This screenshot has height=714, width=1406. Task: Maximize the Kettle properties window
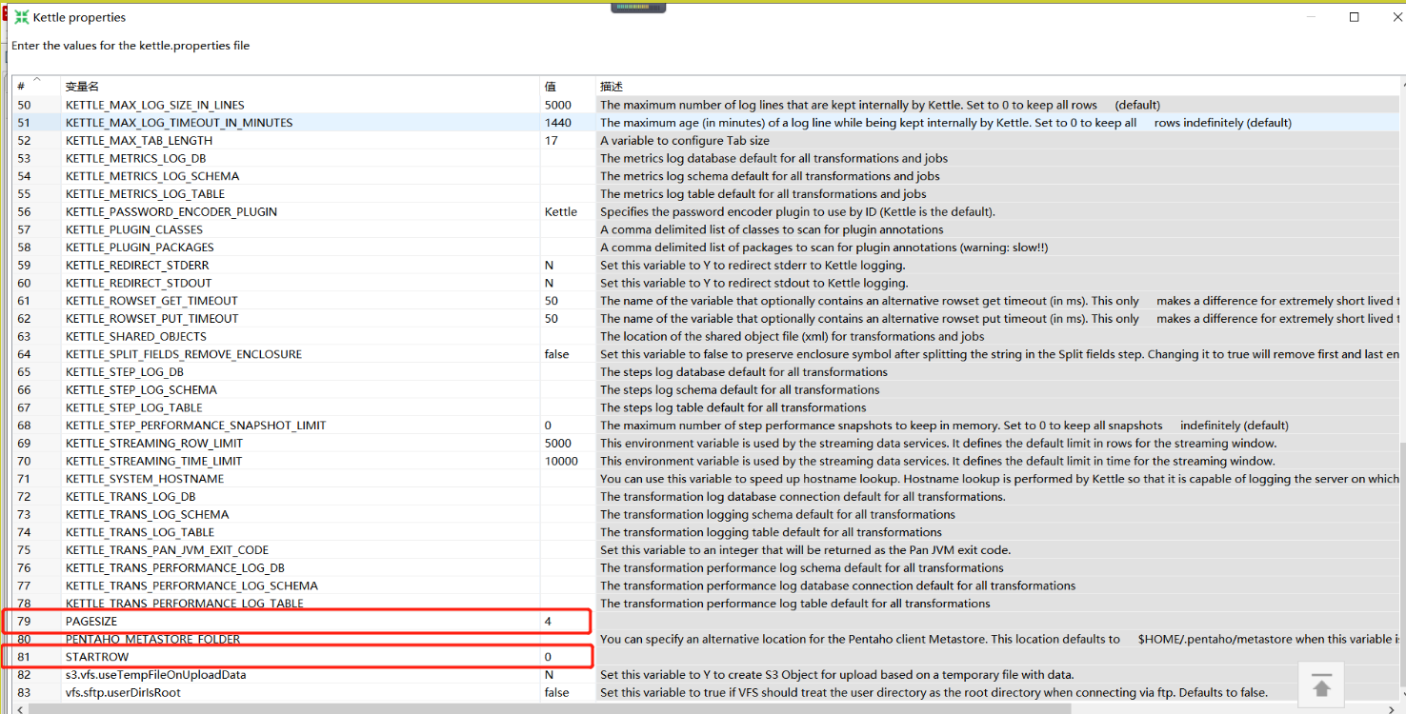pyautogui.click(x=1354, y=17)
